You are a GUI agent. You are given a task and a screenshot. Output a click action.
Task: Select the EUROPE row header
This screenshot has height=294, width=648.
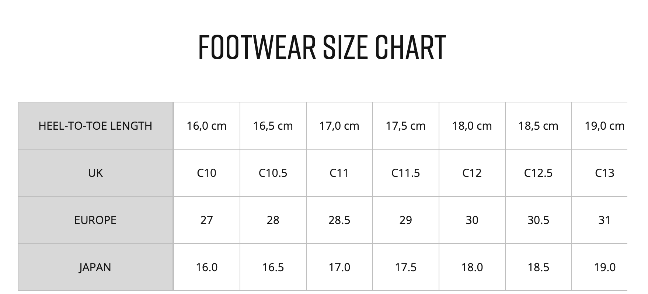(x=95, y=220)
